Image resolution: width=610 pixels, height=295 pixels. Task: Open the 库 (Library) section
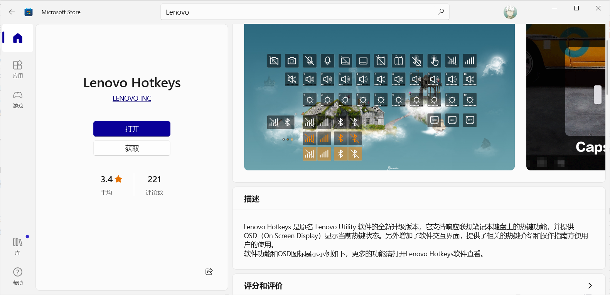18,247
